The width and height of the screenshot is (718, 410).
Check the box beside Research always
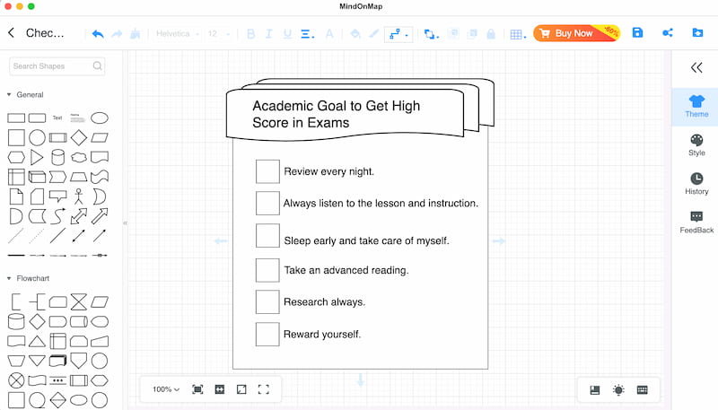(x=267, y=302)
